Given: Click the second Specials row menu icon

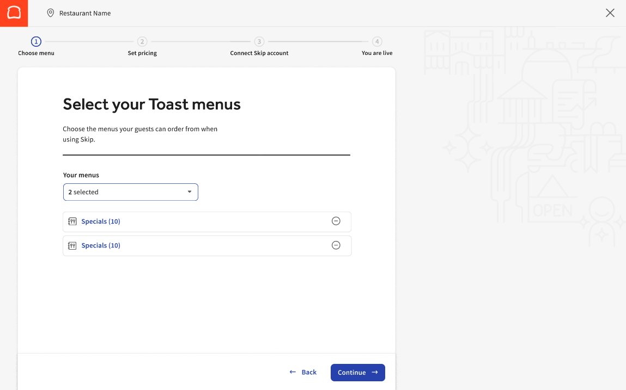Looking at the screenshot, I should pos(72,245).
